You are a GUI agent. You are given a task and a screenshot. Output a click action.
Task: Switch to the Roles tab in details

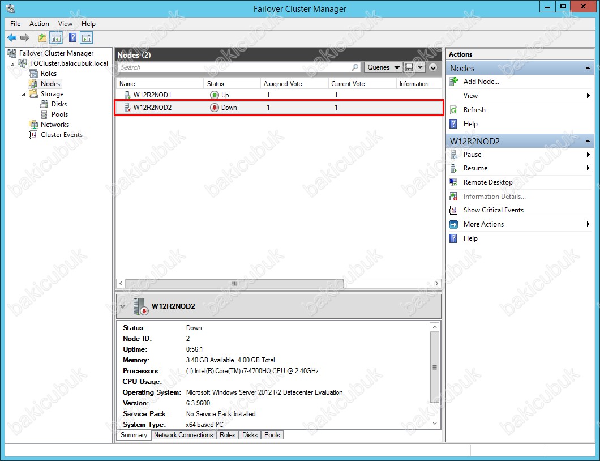coord(228,435)
